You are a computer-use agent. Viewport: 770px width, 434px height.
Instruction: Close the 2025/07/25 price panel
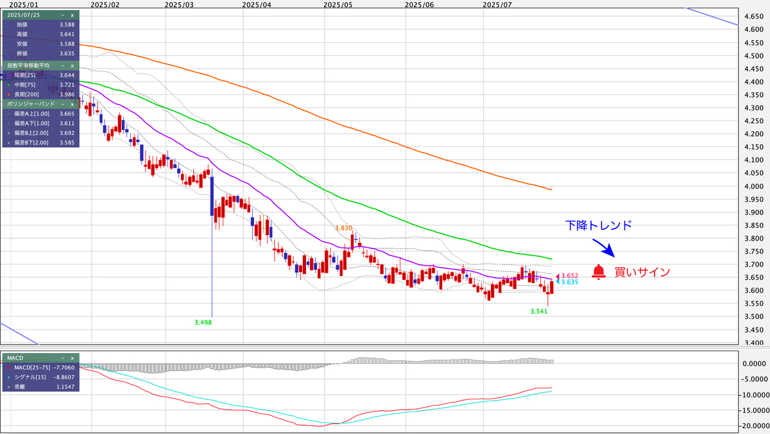(x=72, y=15)
